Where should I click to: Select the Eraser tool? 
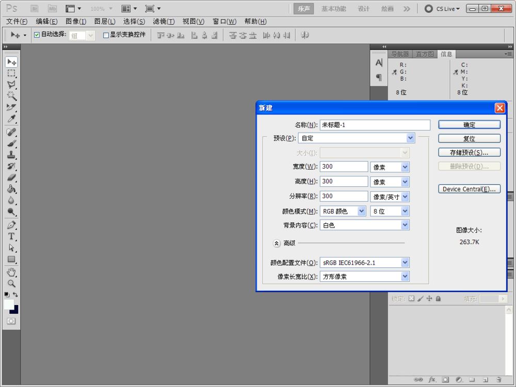pyautogui.click(x=11, y=178)
